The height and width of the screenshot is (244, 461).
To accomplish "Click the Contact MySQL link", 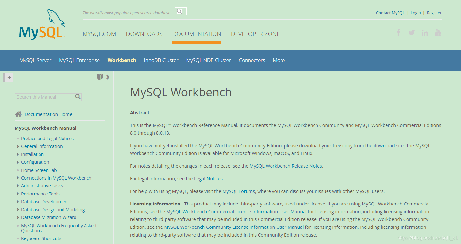I will click(390, 13).
